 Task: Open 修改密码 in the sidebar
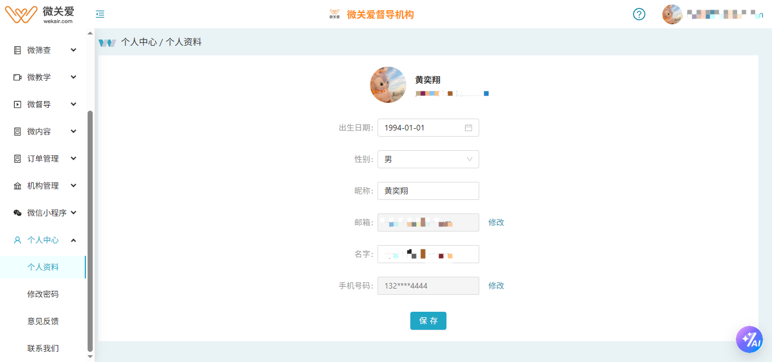point(43,294)
